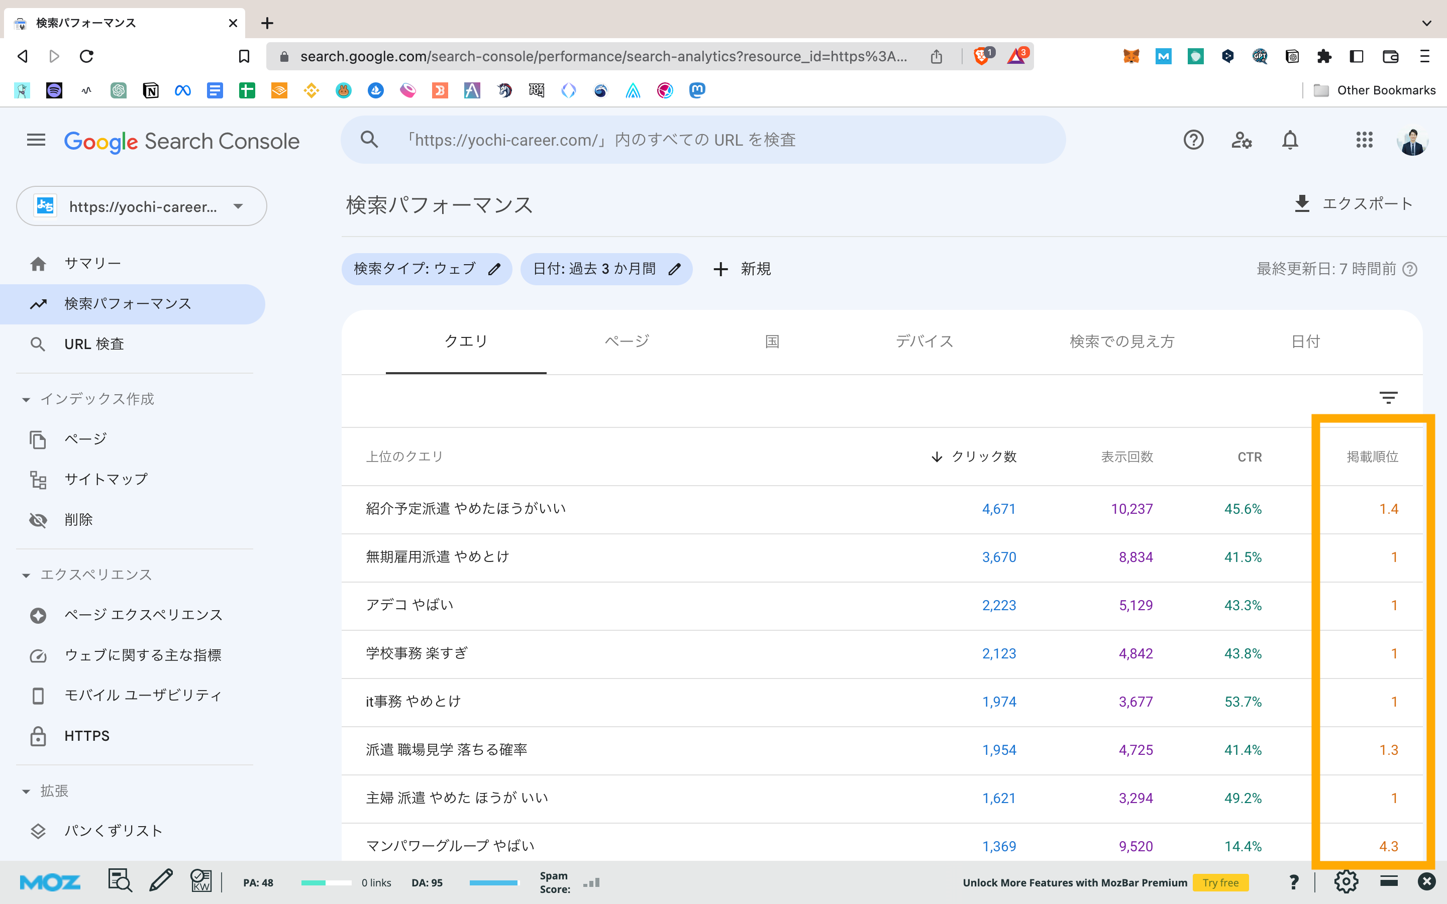The image size is (1447, 904).
Task: Sort by 掲載順位 column header
Action: 1372,457
